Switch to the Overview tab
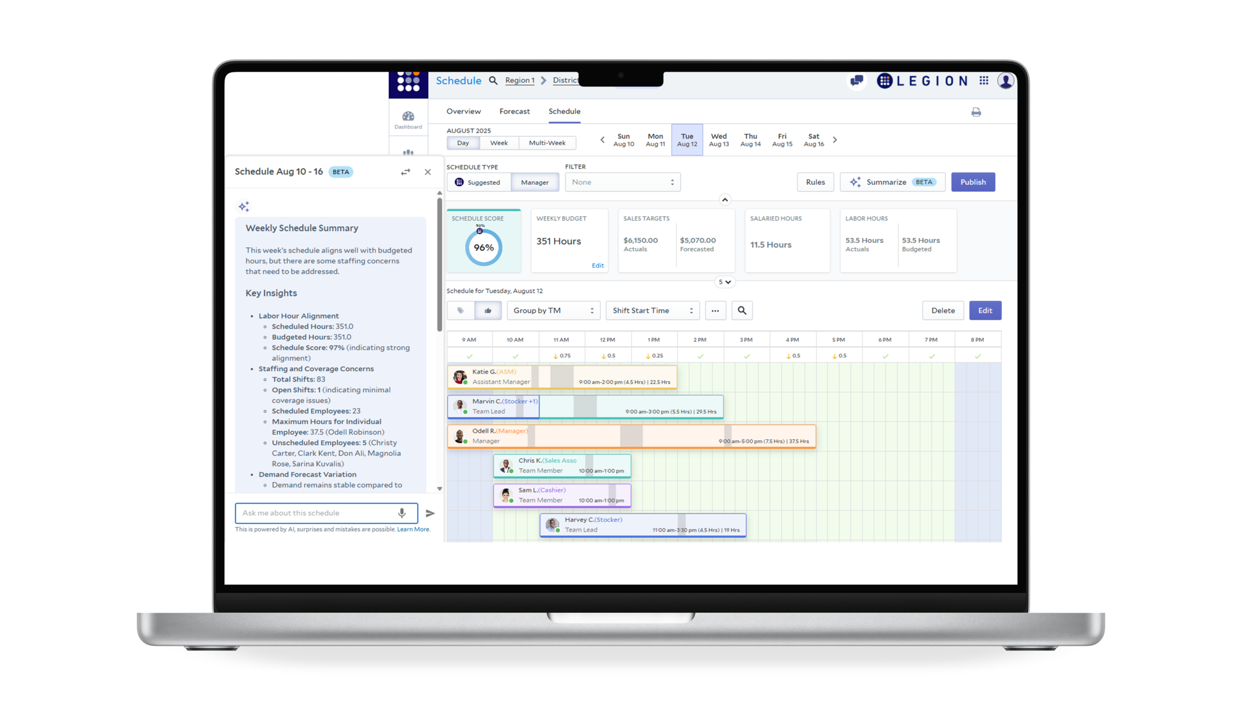 (x=463, y=111)
